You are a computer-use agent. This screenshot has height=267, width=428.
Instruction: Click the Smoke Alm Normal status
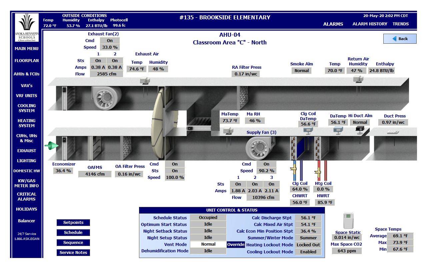302,71
